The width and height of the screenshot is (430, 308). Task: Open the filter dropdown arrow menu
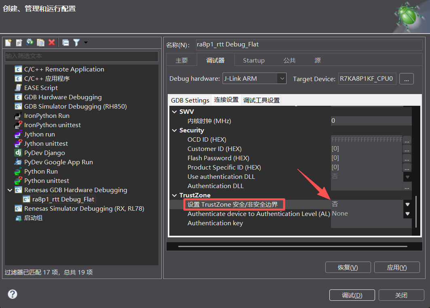point(86,42)
